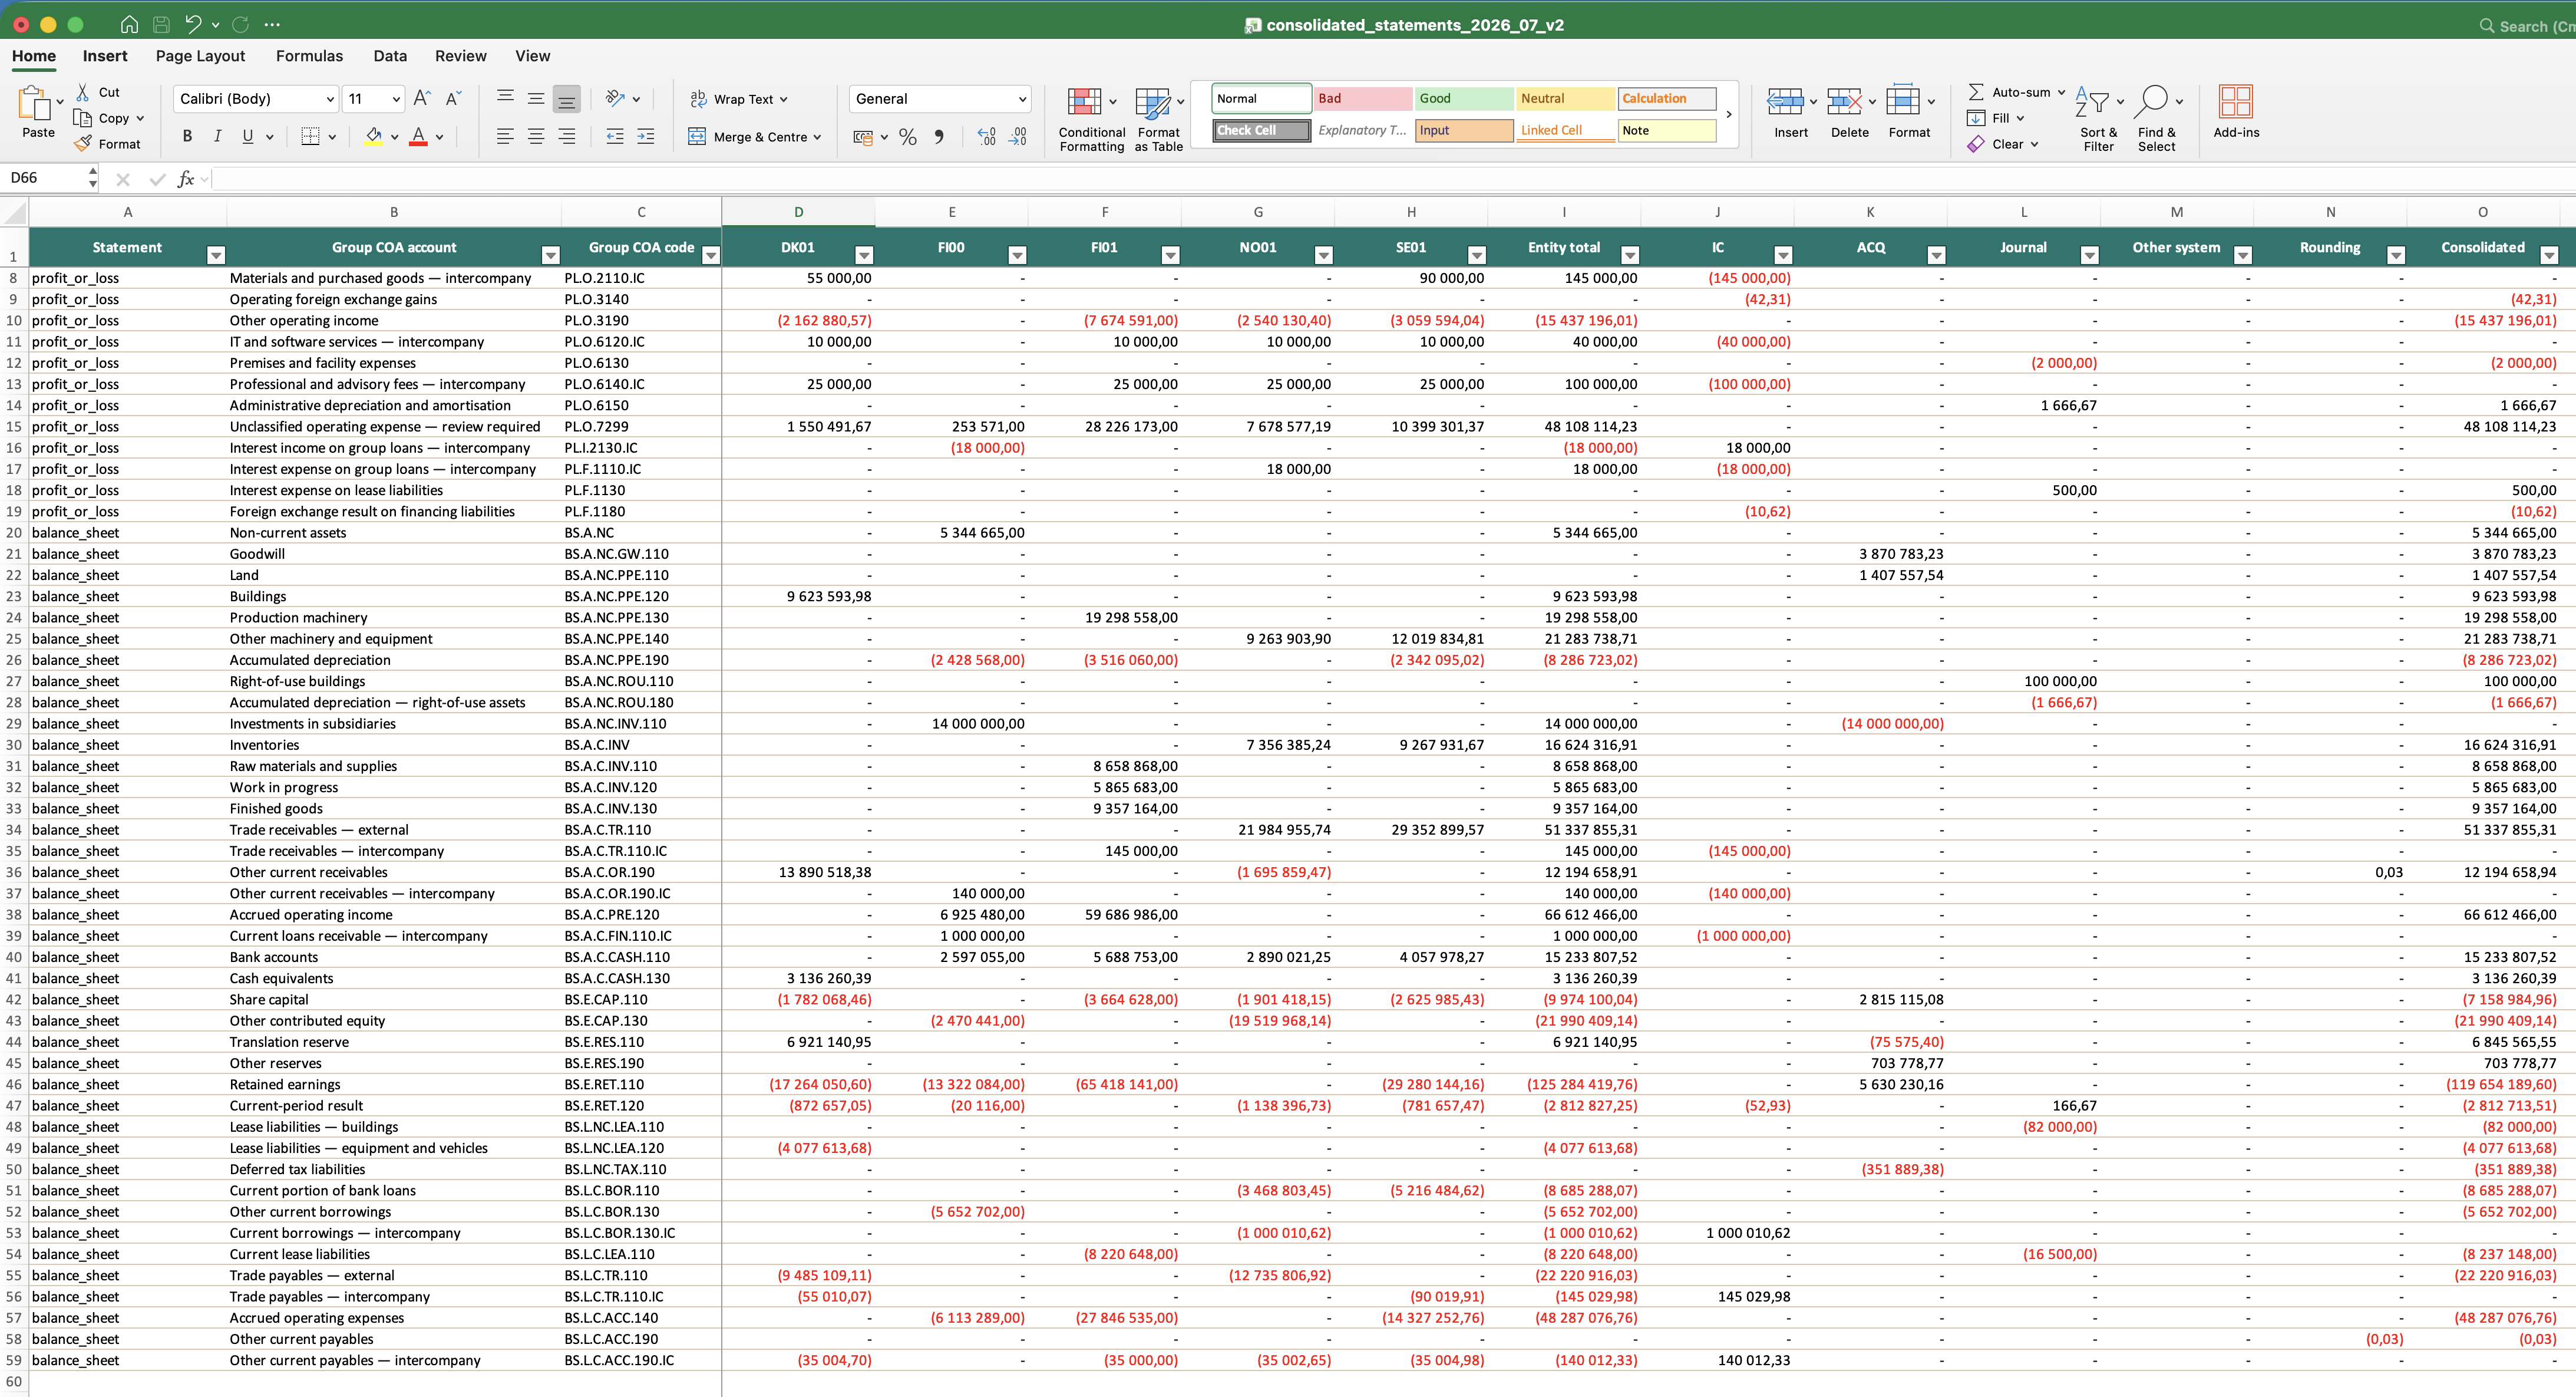Click the Insert cells icon

1785,101
